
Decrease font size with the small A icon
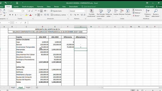pyautogui.click(x=32, y=11)
